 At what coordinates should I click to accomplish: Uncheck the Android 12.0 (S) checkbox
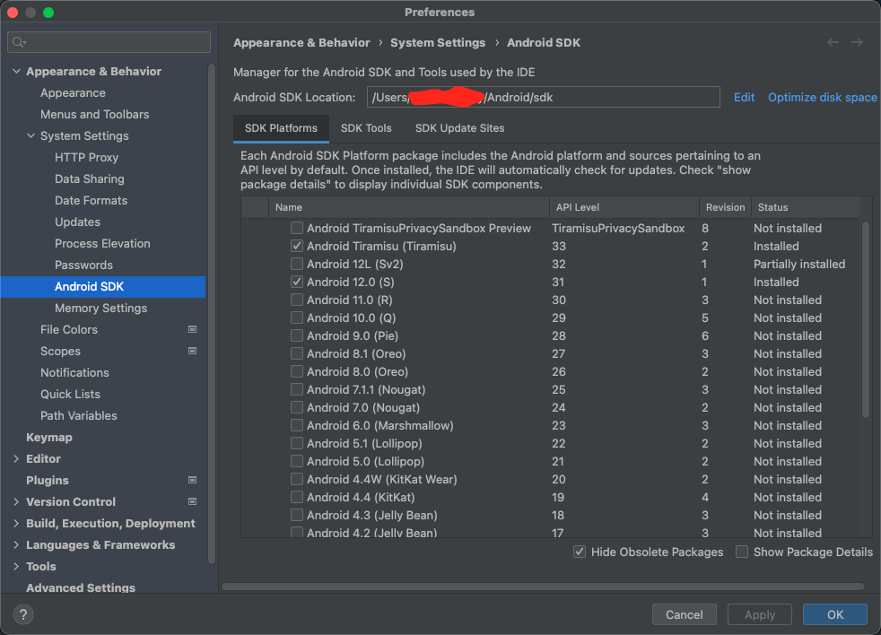pos(297,282)
